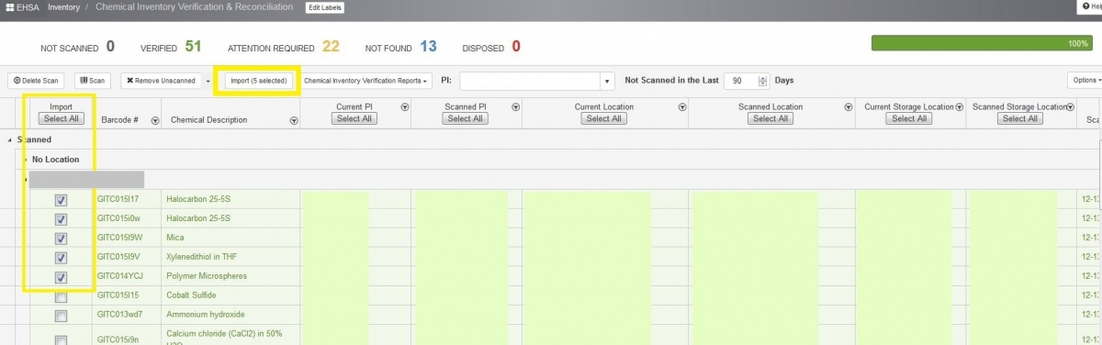Click the EHSA grid logo icon
Viewport: 1102px width, 345px height.
click(10, 7)
